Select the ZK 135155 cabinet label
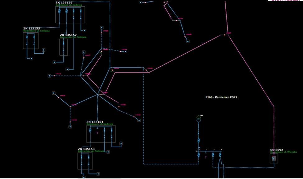This screenshot has height=179, width=303. click(31, 28)
